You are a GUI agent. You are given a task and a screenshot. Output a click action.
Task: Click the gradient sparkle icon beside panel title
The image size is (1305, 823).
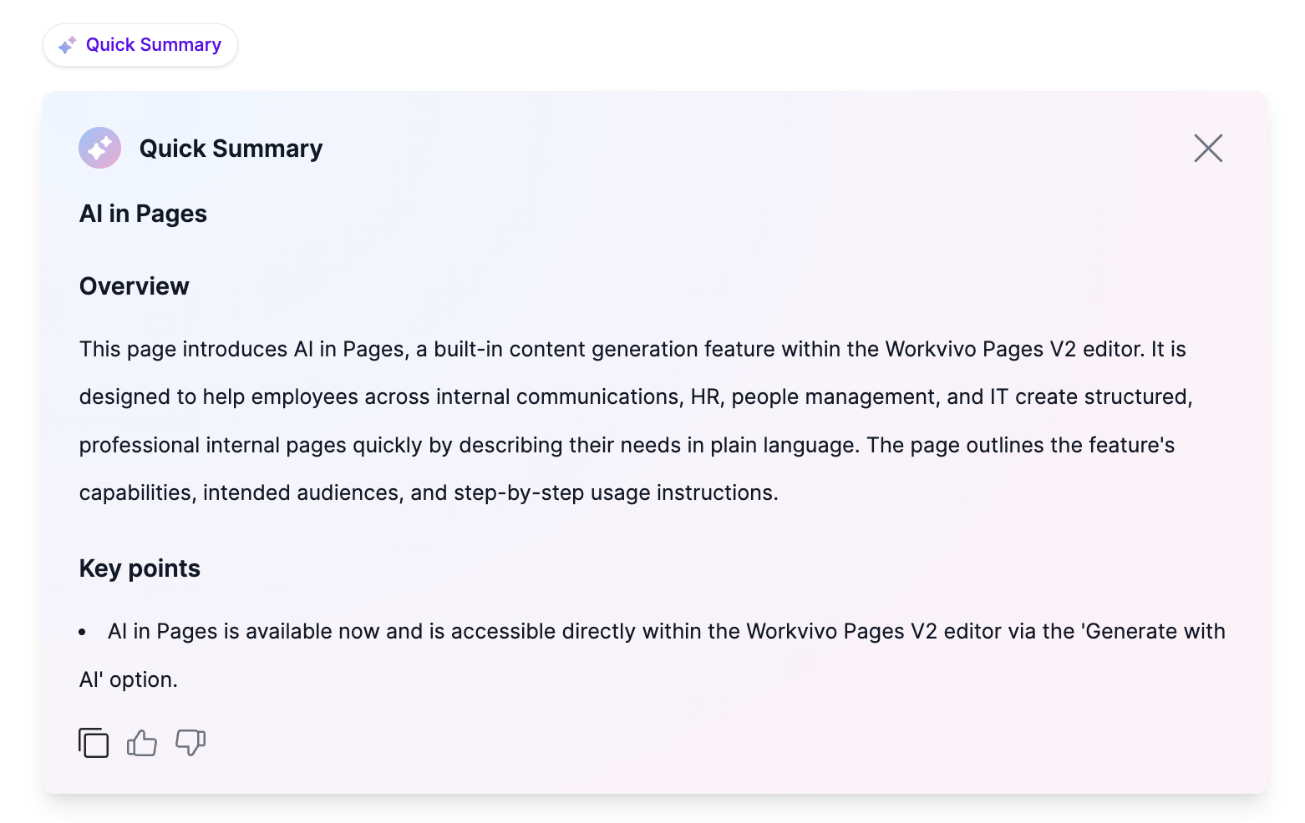coord(100,148)
